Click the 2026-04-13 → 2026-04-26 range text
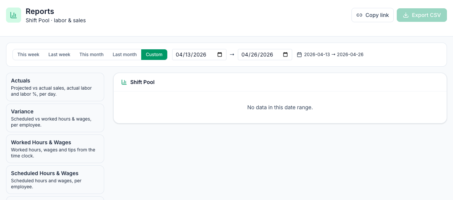The image size is (453, 200). click(334, 55)
